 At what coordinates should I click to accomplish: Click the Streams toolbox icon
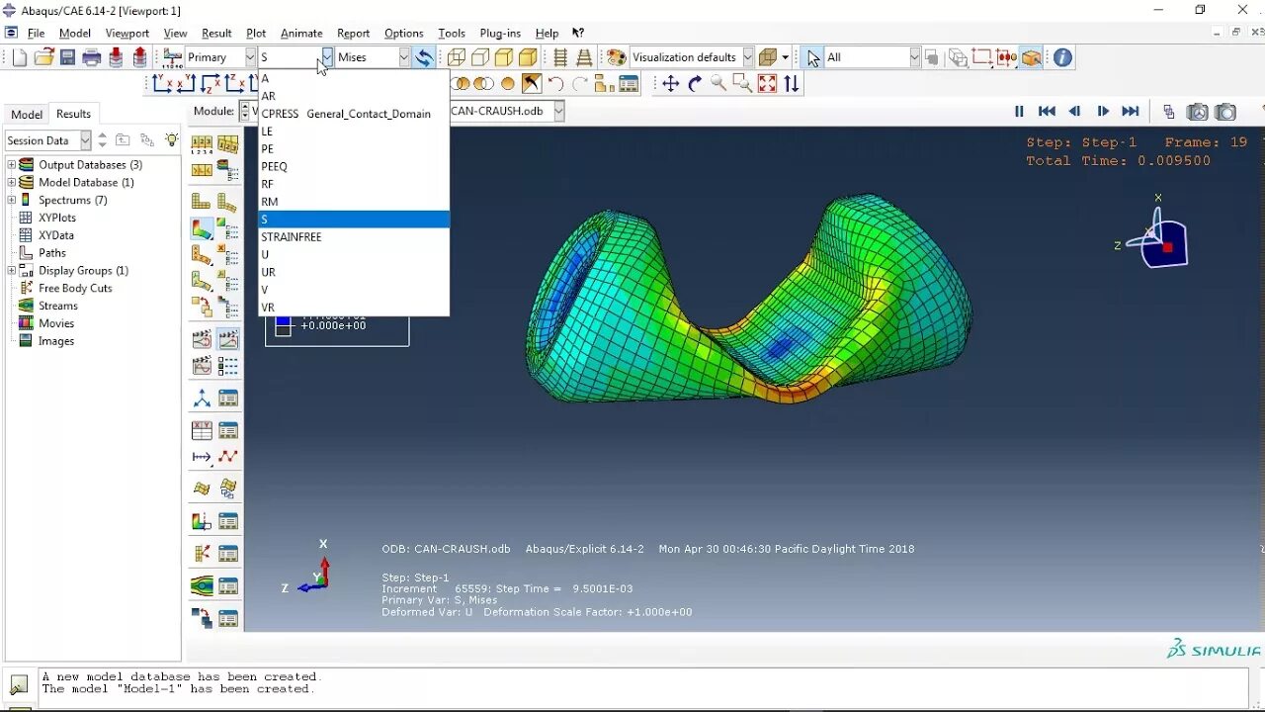[202, 585]
